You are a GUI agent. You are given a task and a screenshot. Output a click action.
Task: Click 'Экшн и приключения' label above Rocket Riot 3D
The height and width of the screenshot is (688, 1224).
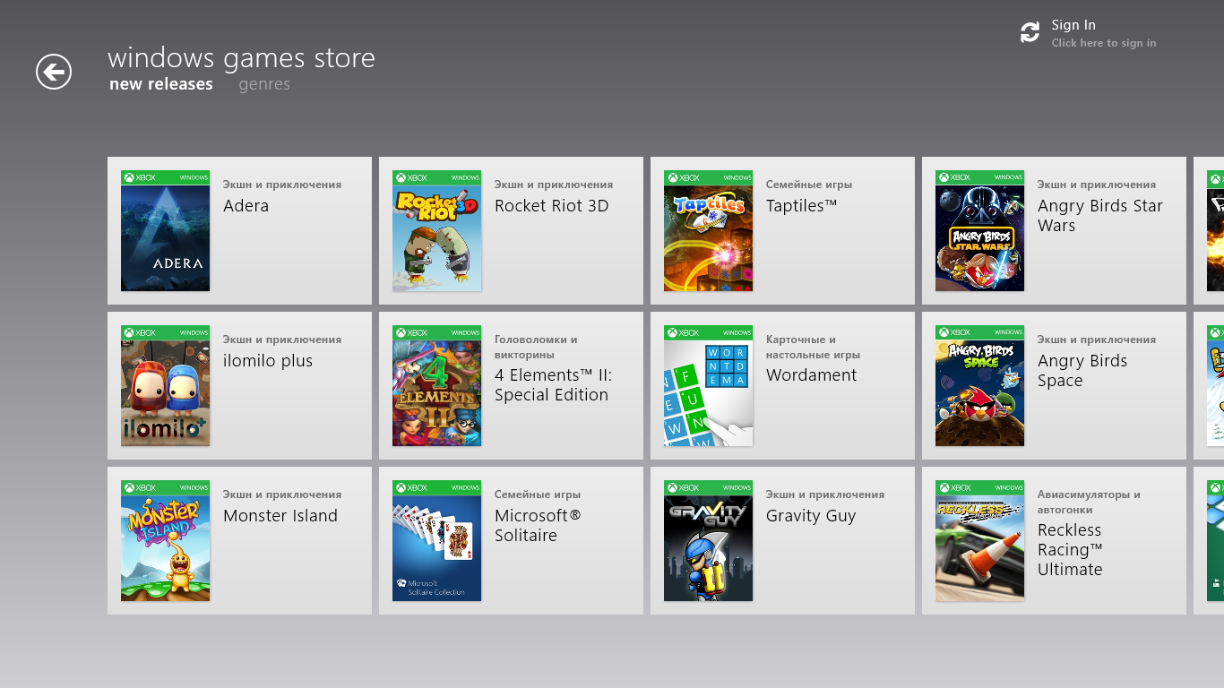tap(554, 185)
